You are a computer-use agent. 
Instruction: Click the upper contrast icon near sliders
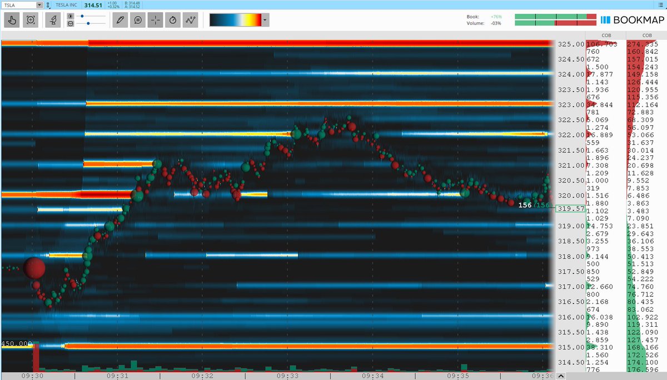click(x=70, y=17)
